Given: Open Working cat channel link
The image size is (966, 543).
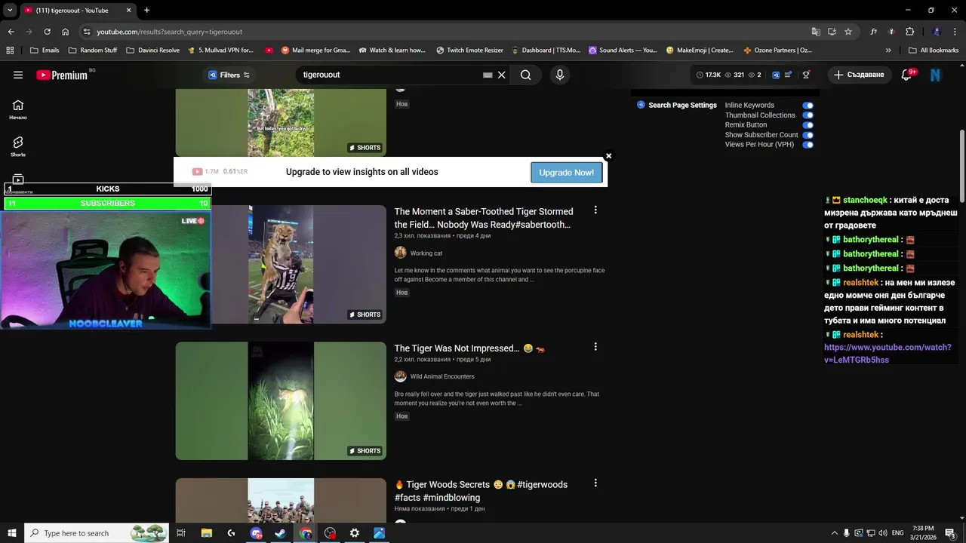Looking at the screenshot, I should point(426,253).
